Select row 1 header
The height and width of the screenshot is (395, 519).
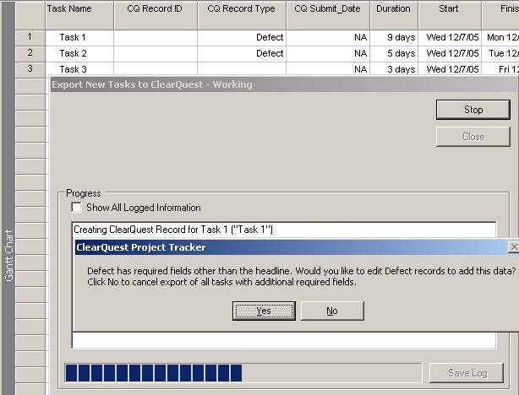click(30, 37)
